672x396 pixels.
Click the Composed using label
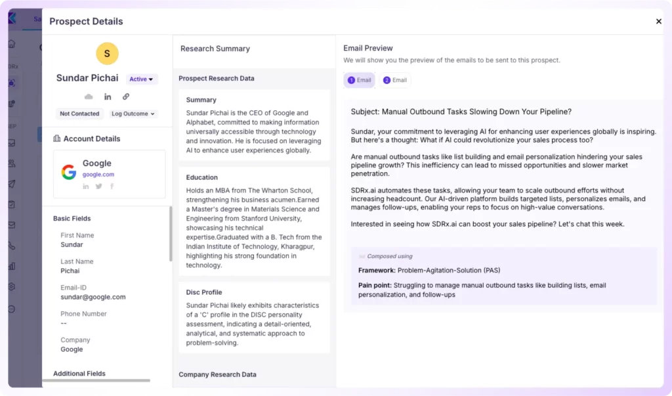[x=390, y=256]
